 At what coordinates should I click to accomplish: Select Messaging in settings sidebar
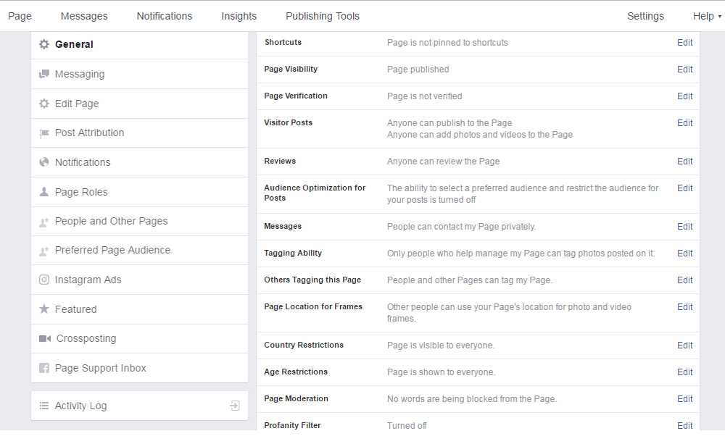pos(140,74)
